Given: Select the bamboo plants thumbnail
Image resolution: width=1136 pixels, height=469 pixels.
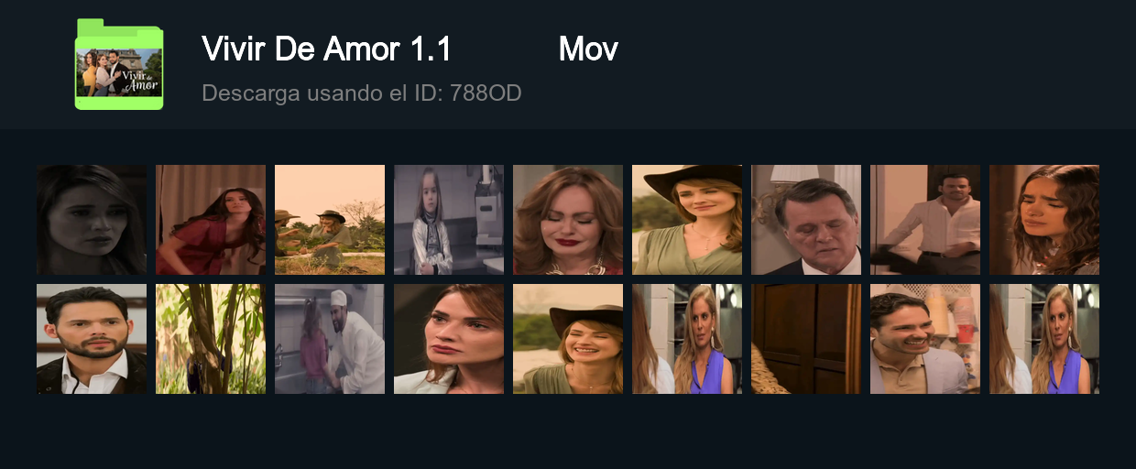Looking at the screenshot, I should (x=211, y=339).
